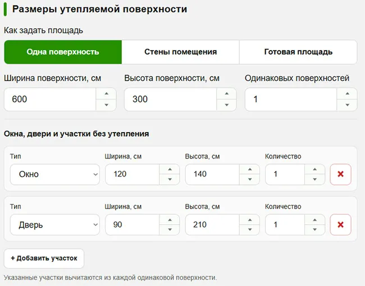Increase Дверь row height with up arrow
The height and width of the screenshot is (286, 365).
point(250,220)
